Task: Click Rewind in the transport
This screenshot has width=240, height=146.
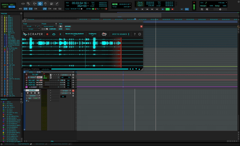Action: [147, 9]
